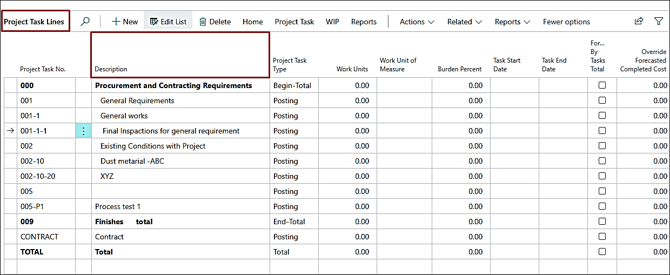Click the Description column header
The height and width of the screenshot is (275, 670).
[x=111, y=69]
